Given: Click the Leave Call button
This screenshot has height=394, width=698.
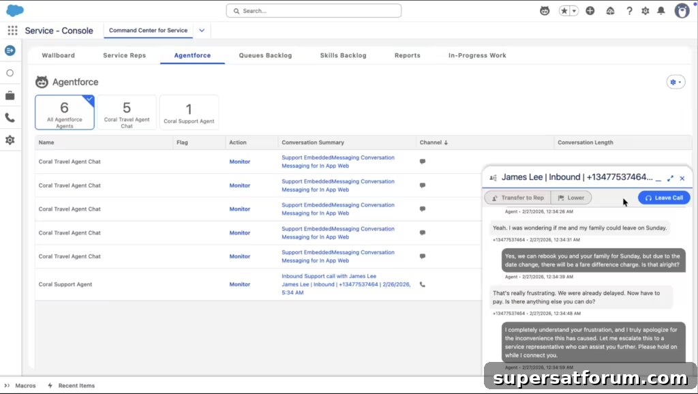Looking at the screenshot, I should [x=664, y=198].
